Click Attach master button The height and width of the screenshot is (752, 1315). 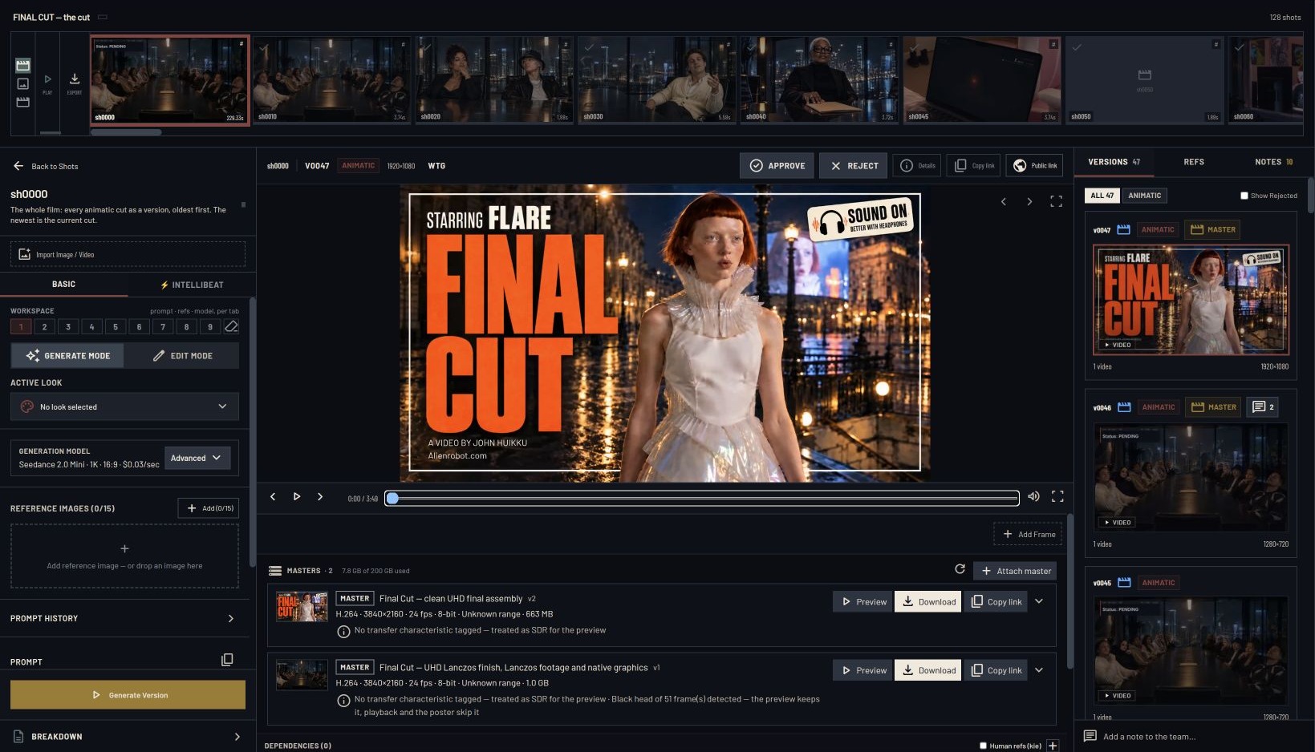(1015, 571)
